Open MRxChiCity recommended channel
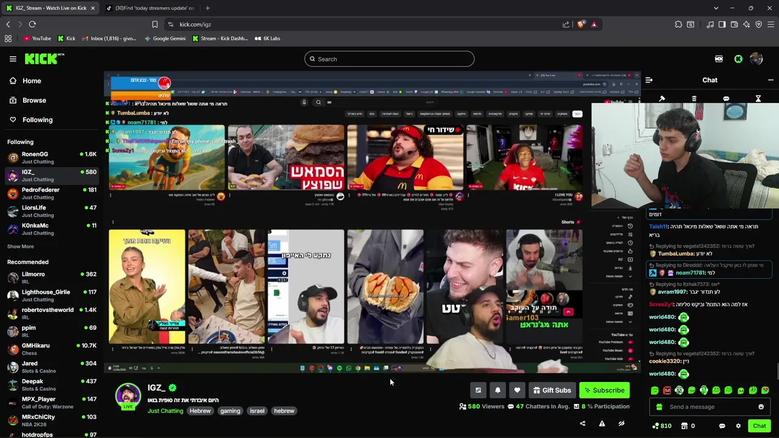Image resolution: width=779 pixels, height=438 pixels. click(x=52, y=420)
